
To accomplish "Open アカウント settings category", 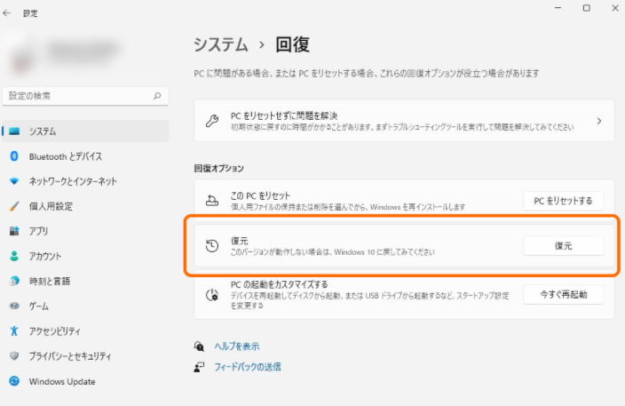I will (x=85, y=256).
